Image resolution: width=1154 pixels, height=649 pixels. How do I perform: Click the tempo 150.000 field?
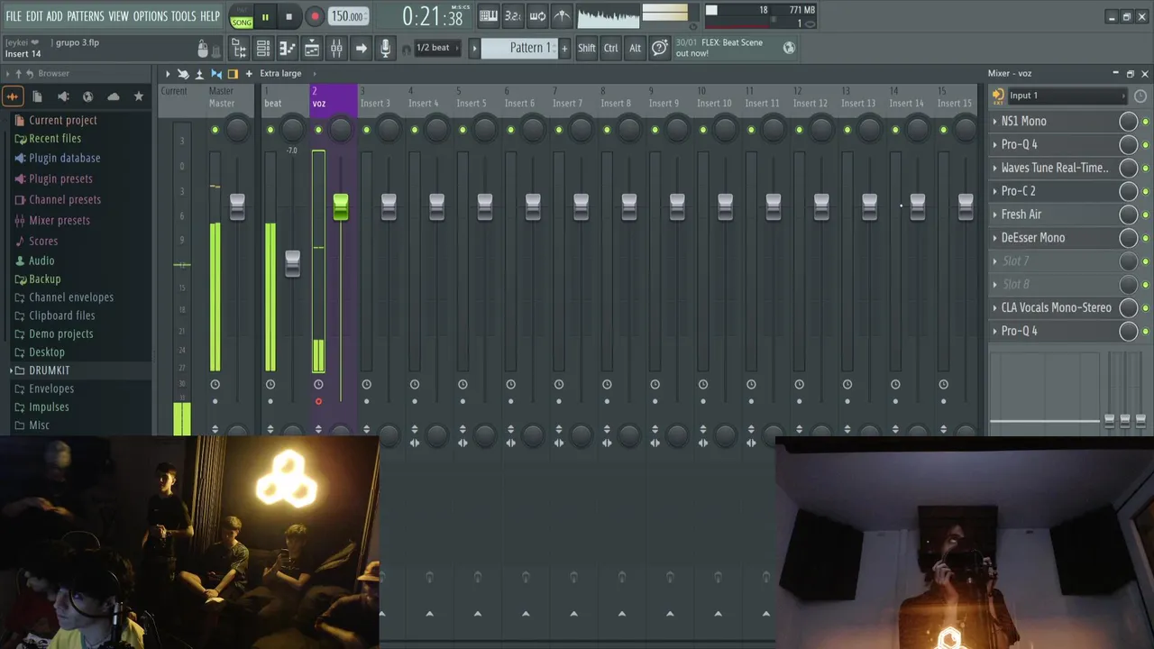[348, 16]
